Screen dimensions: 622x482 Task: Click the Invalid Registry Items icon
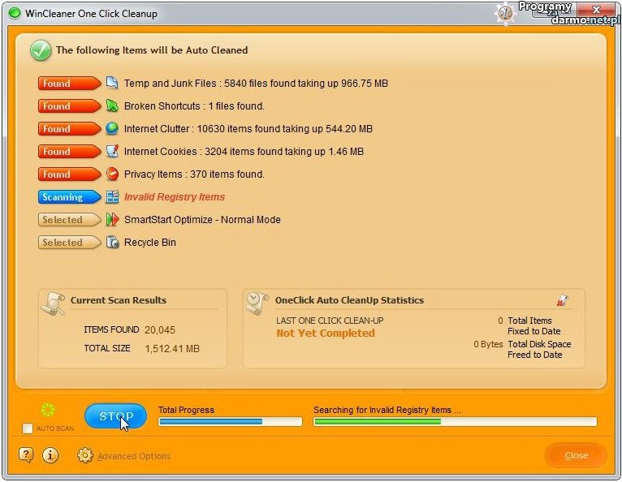click(112, 197)
